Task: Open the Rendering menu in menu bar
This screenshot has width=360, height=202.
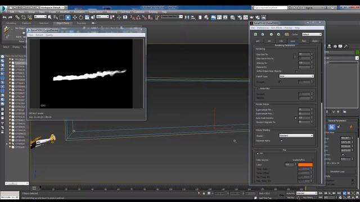Action: (112, 12)
